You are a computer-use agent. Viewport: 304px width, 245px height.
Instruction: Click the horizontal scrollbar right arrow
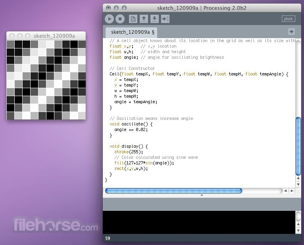pyautogui.click(x=292, y=191)
